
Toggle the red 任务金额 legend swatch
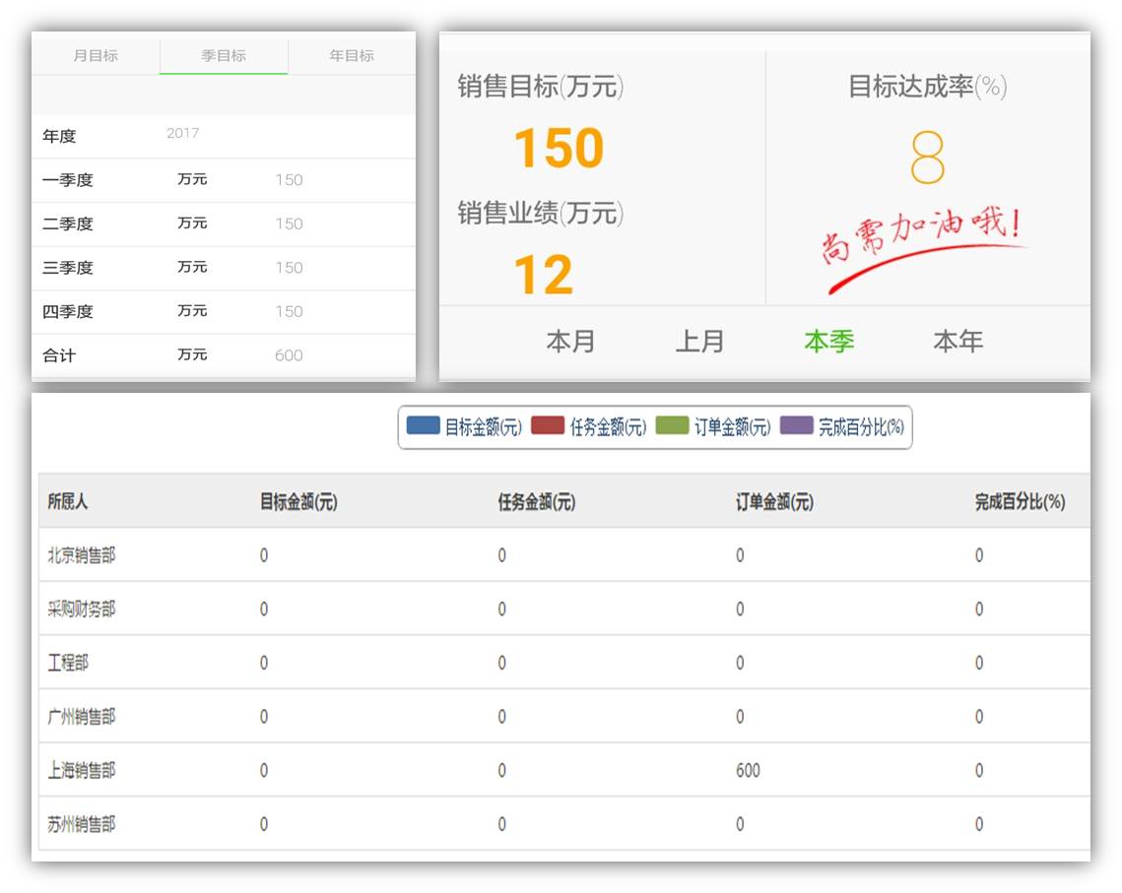click(547, 426)
